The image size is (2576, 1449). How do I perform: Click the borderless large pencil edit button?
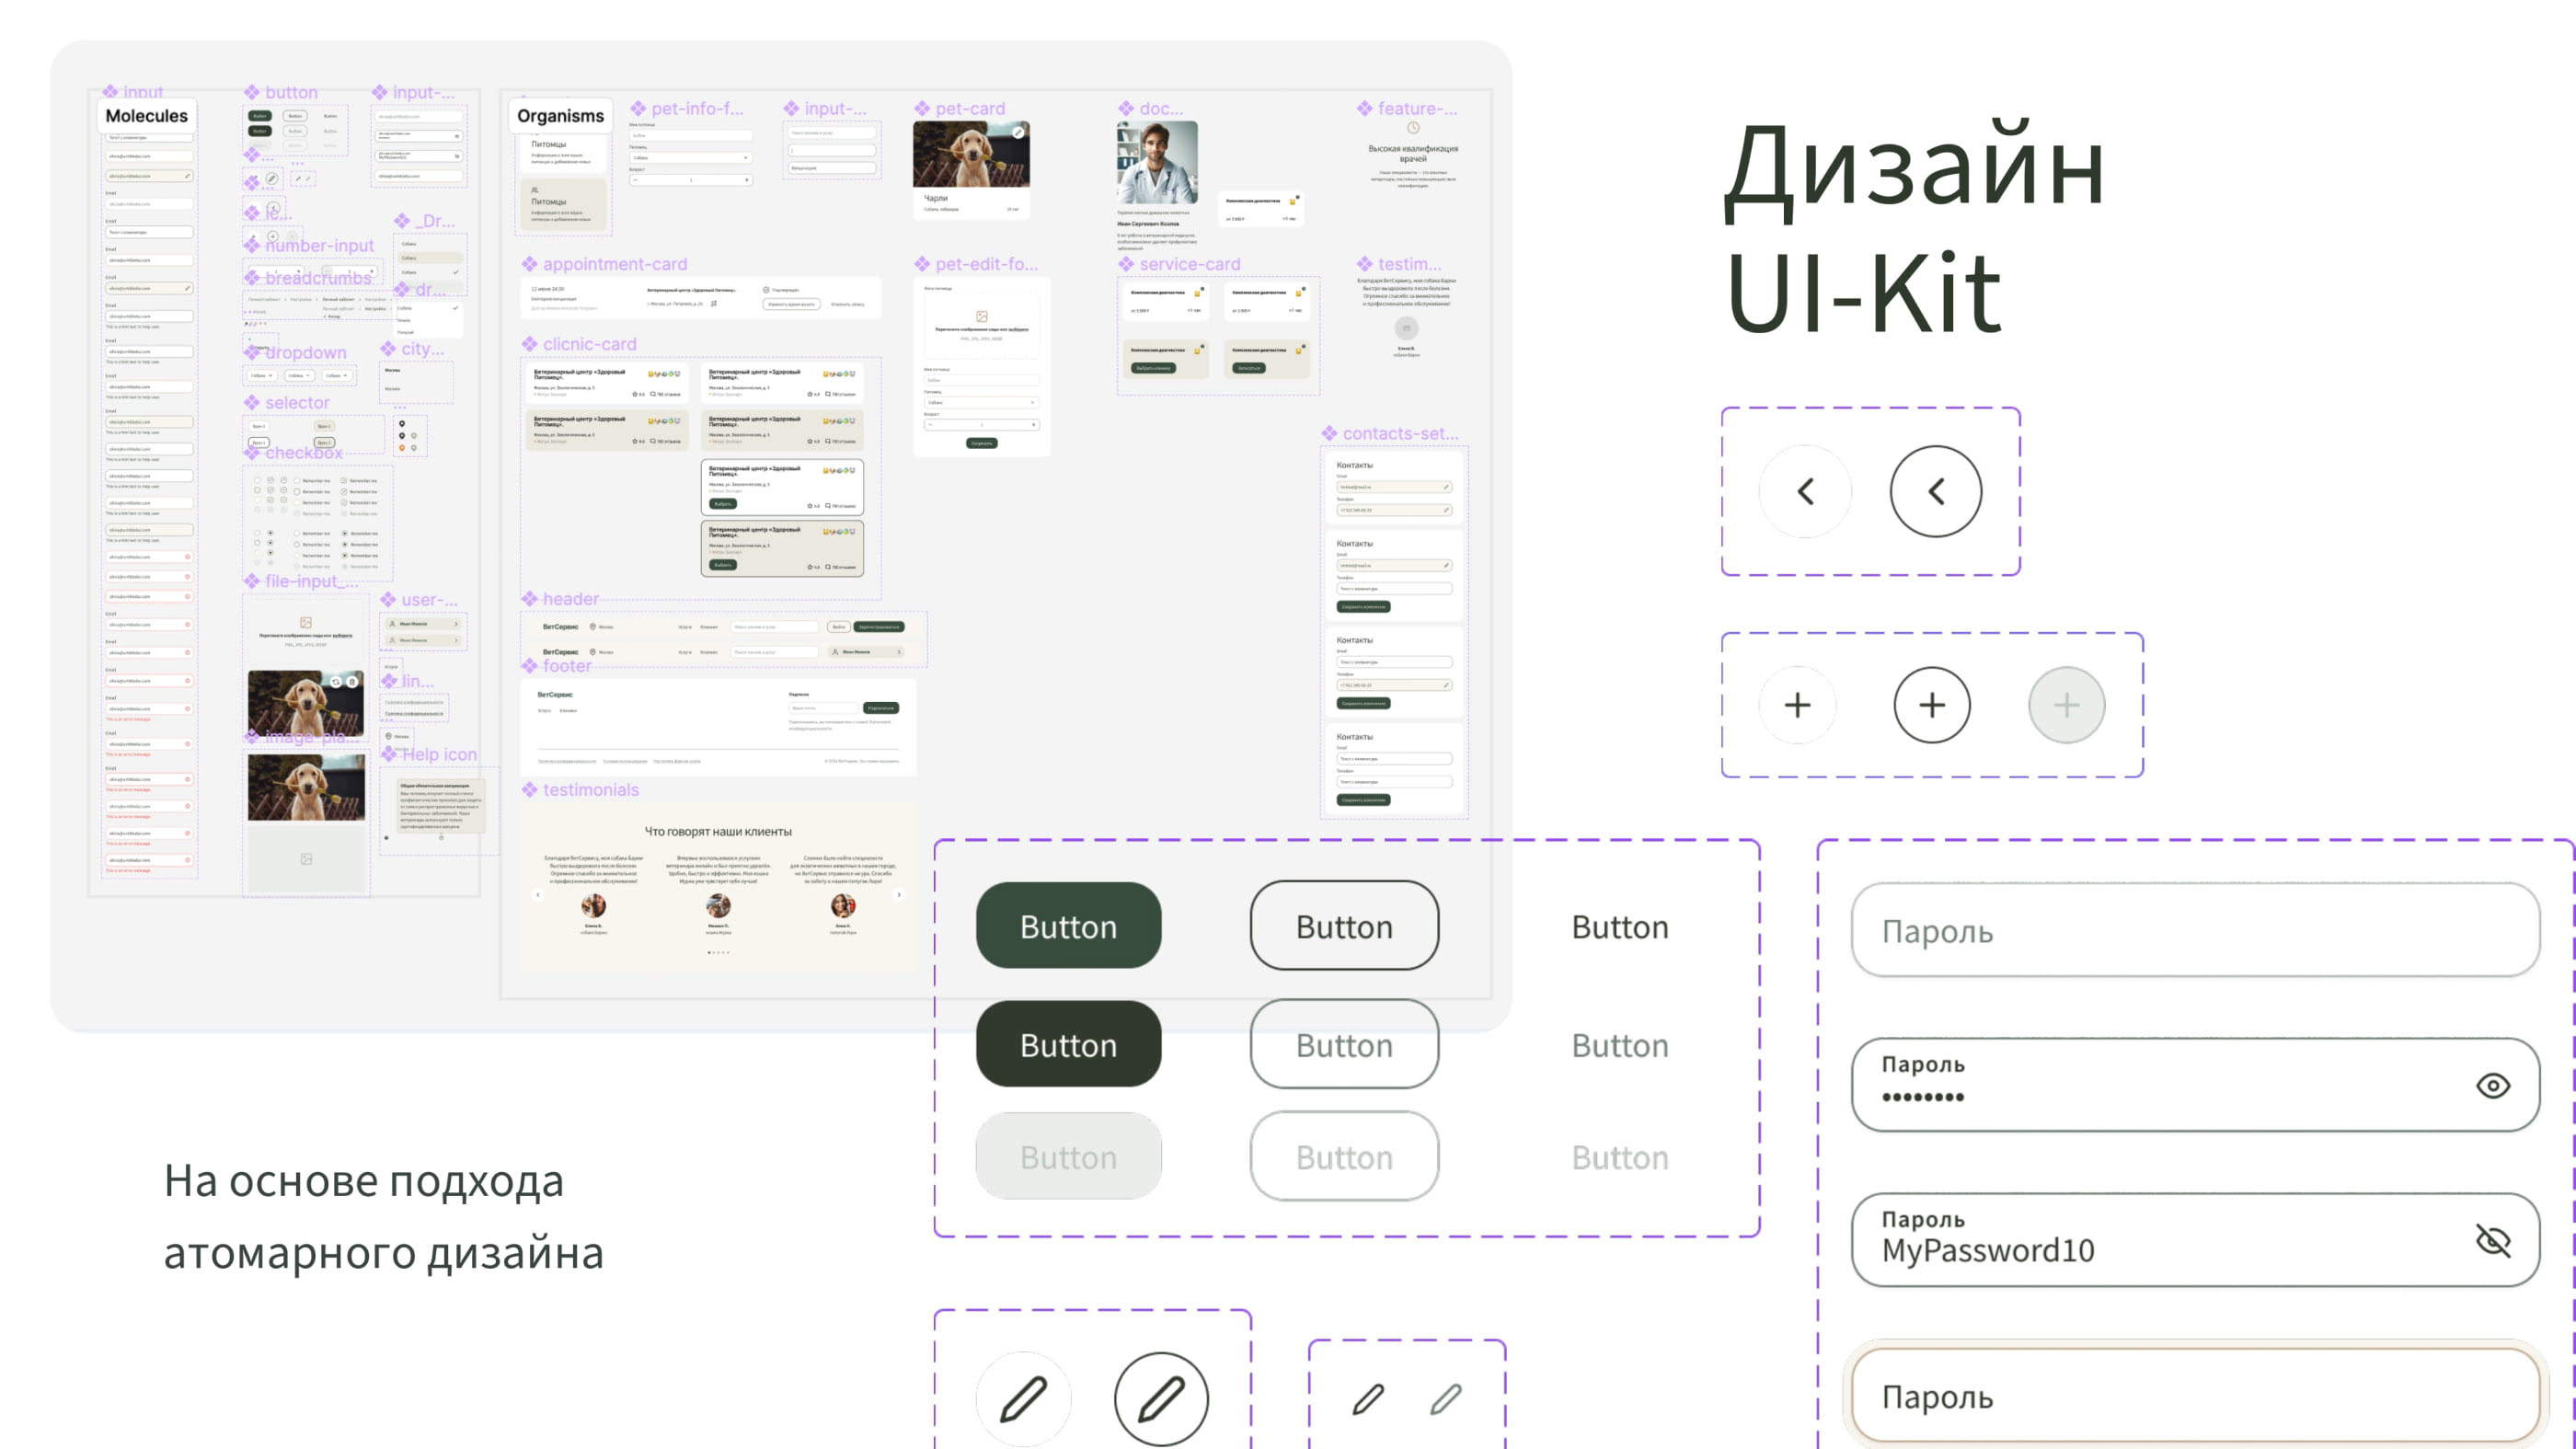click(x=1023, y=1398)
